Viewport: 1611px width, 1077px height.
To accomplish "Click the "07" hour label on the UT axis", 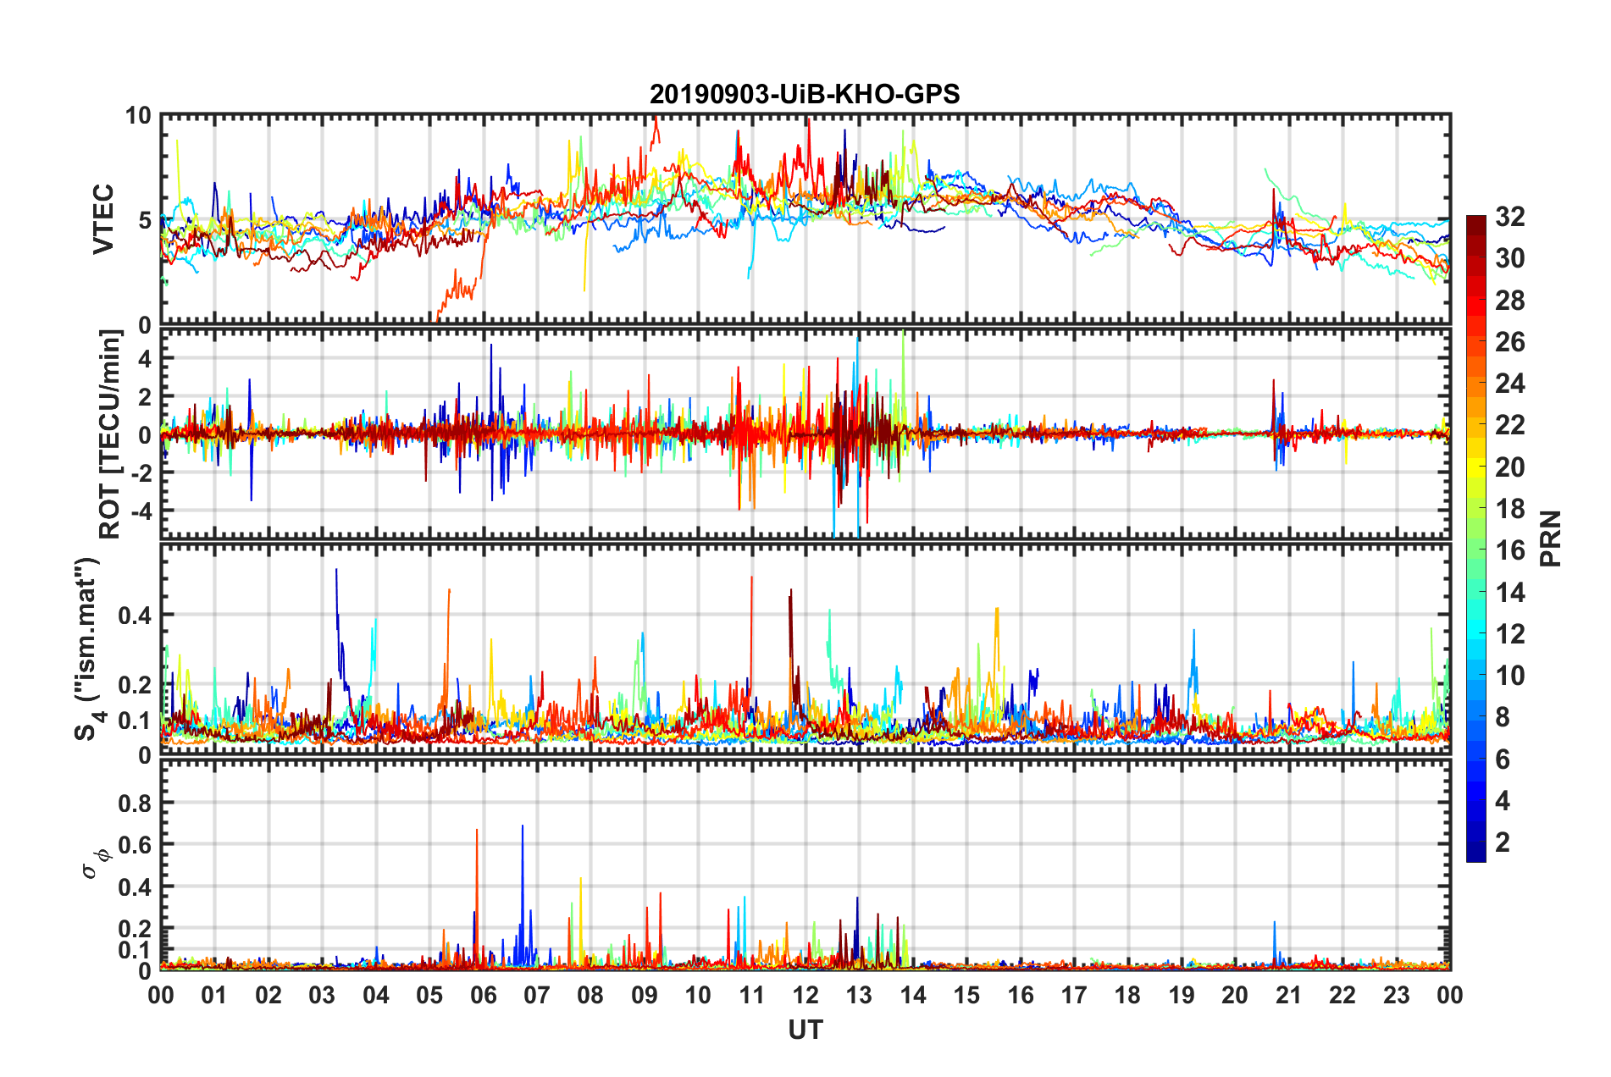I will point(537,995).
